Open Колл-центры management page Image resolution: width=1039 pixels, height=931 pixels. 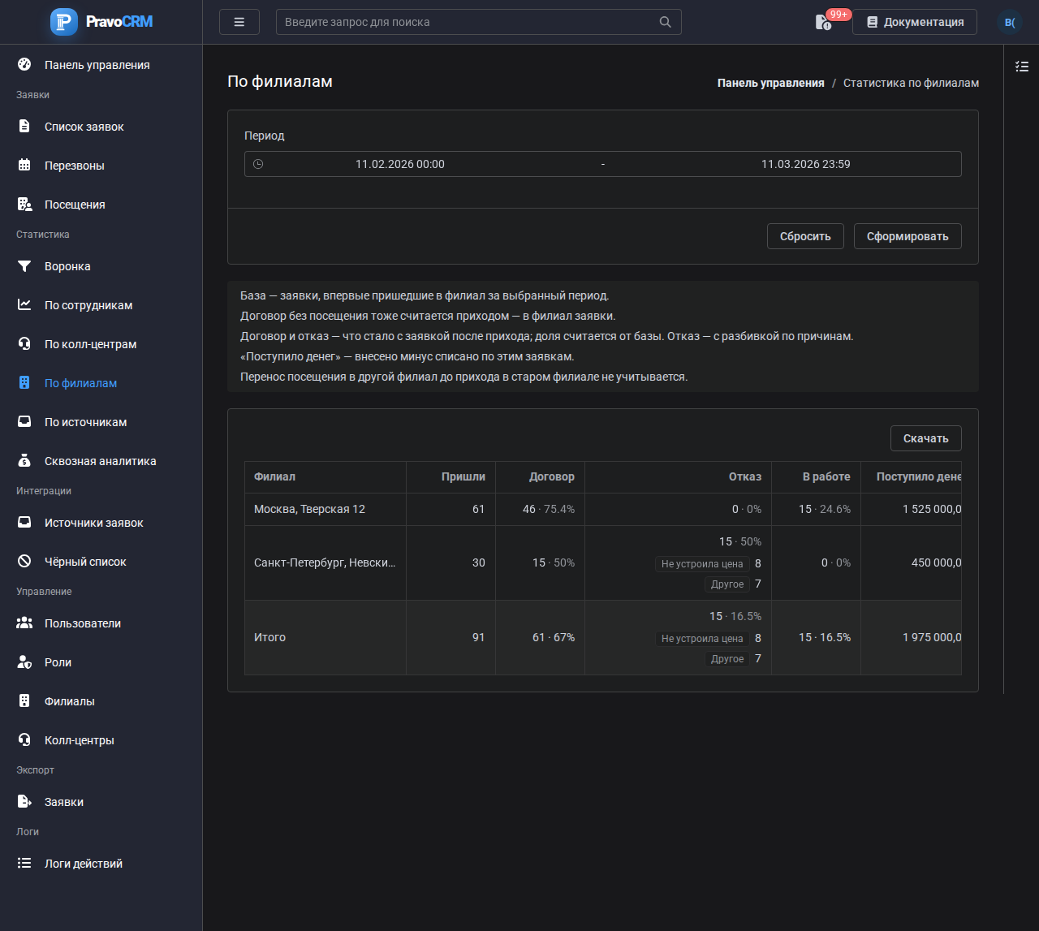click(x=101, y=740)
